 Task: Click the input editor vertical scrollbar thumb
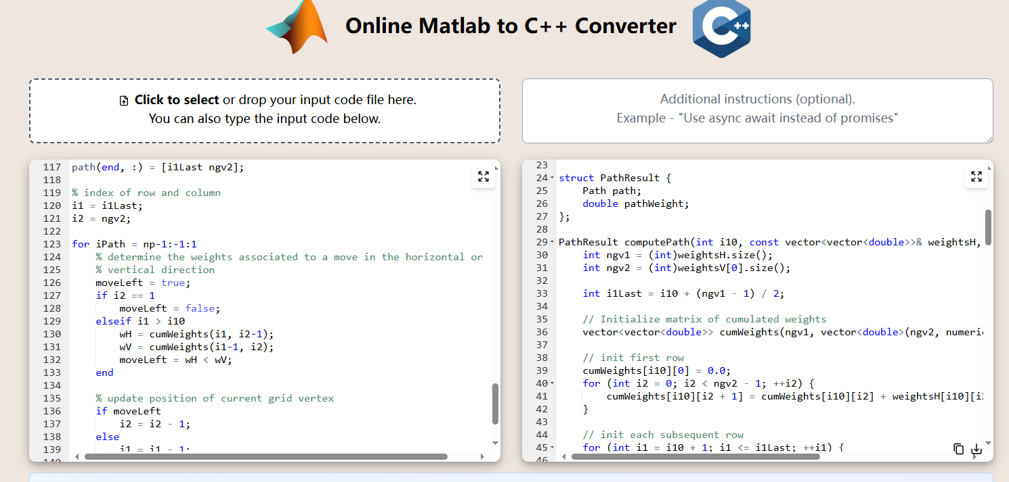point(495,404)
